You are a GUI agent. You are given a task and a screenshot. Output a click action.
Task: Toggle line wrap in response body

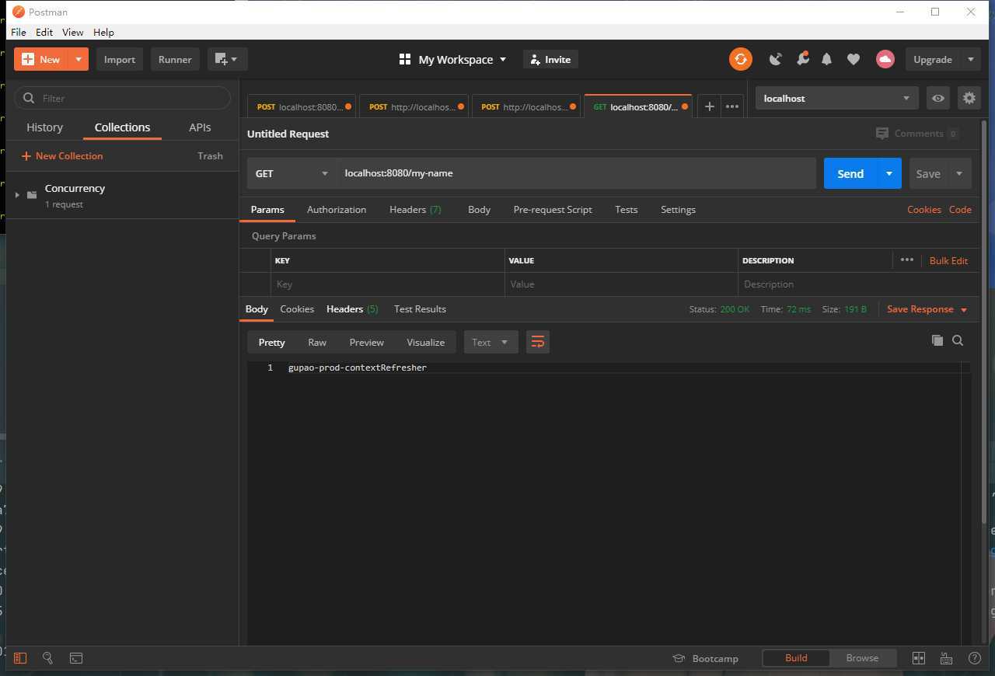click(x=538, y=342)
